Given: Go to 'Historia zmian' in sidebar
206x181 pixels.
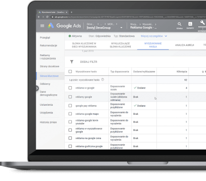Looking at the screenshot, I should [x=48, y=122].
